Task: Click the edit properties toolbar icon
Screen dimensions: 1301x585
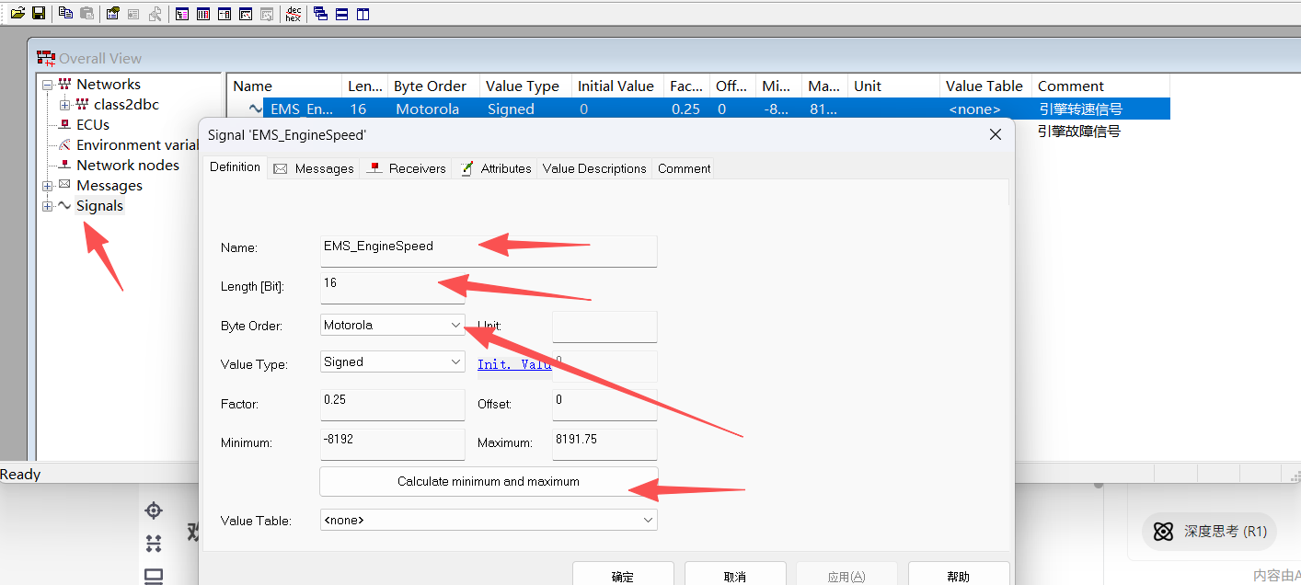Action: [x=112, y=13]
